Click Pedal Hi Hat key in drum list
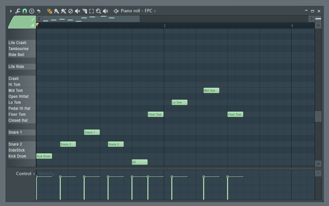Image resolution: width=329 pixels, height=206 pixels. (x=22, y=108)
